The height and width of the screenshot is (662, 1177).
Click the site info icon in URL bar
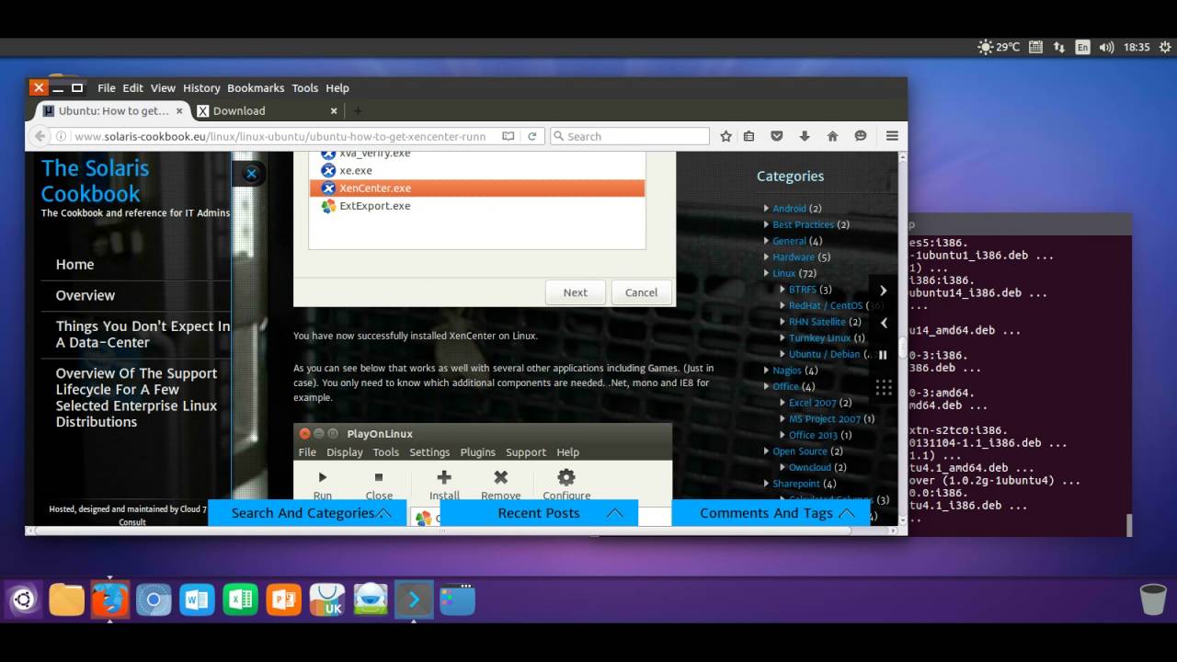(61, 136)
